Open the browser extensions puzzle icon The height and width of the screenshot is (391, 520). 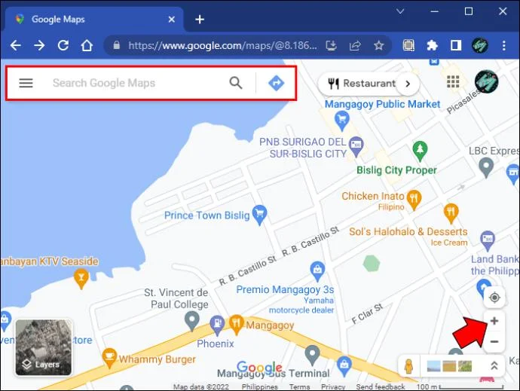click(x=432, y=45)
